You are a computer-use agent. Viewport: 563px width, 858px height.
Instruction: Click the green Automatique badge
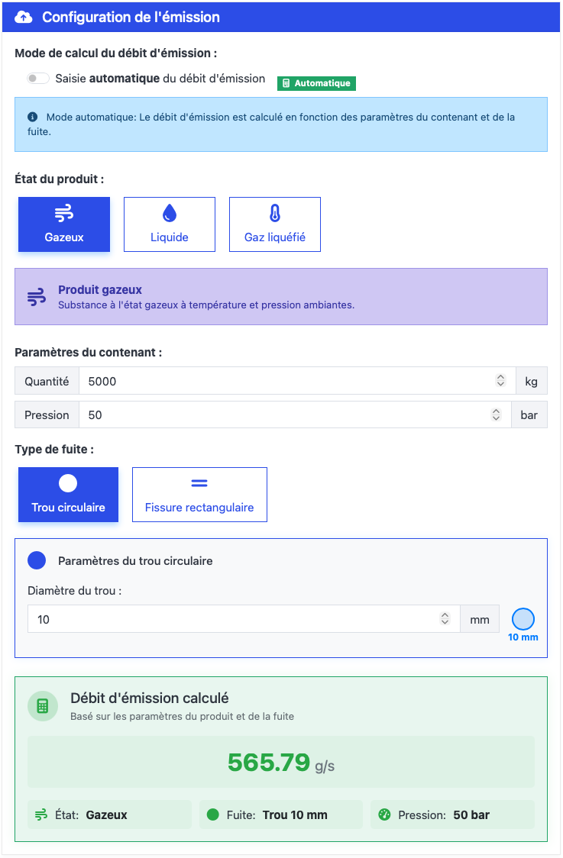point(316,83)
